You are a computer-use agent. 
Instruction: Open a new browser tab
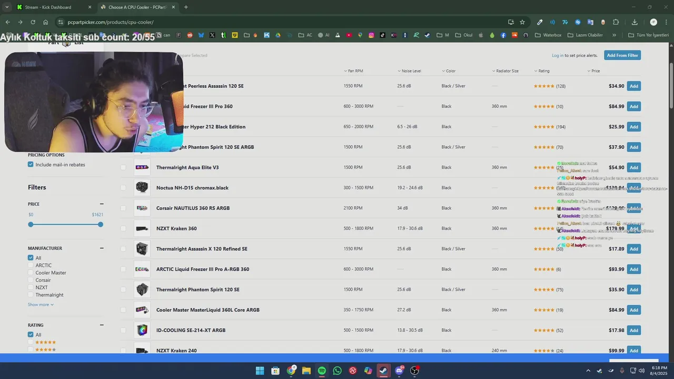[x=186, y=7]
